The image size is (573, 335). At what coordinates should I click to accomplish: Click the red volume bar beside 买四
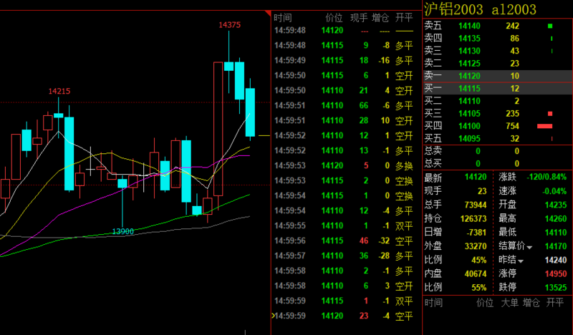544,126
